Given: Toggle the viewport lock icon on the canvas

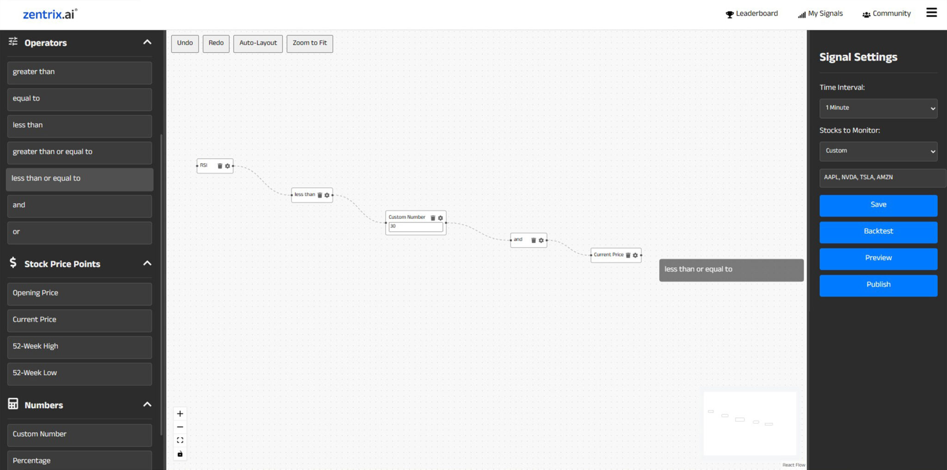Looking at the screenshot, I should point(180,454).
